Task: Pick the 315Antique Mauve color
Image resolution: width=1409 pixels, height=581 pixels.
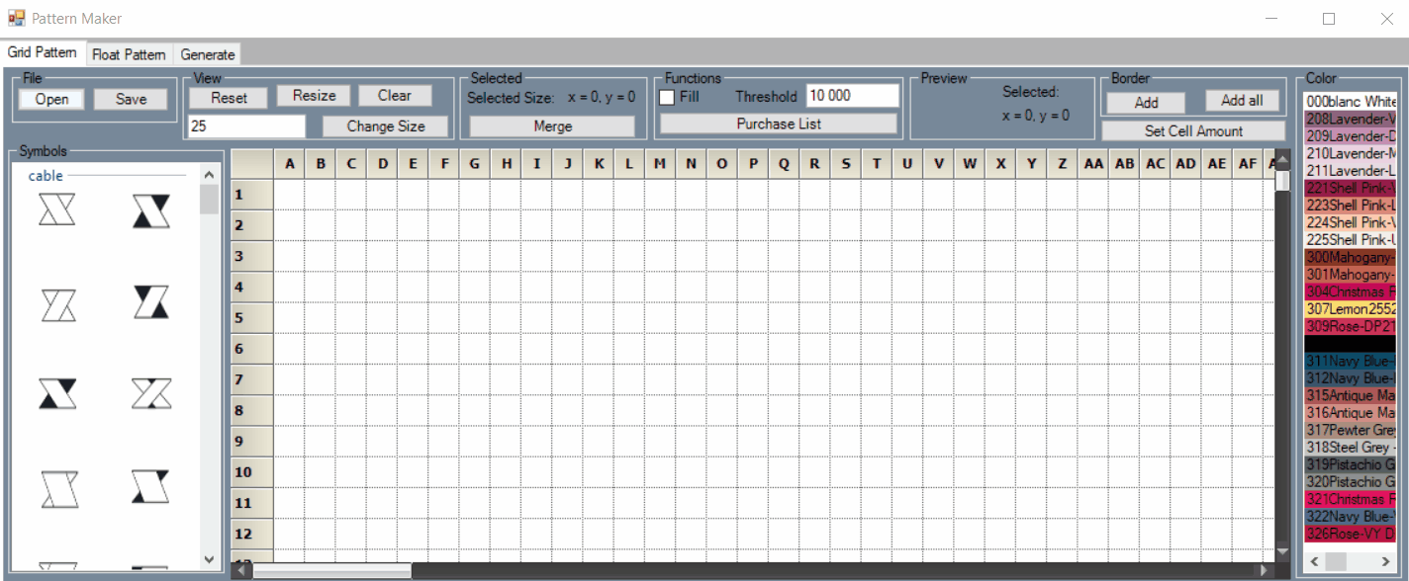Action: (1350, 395)
